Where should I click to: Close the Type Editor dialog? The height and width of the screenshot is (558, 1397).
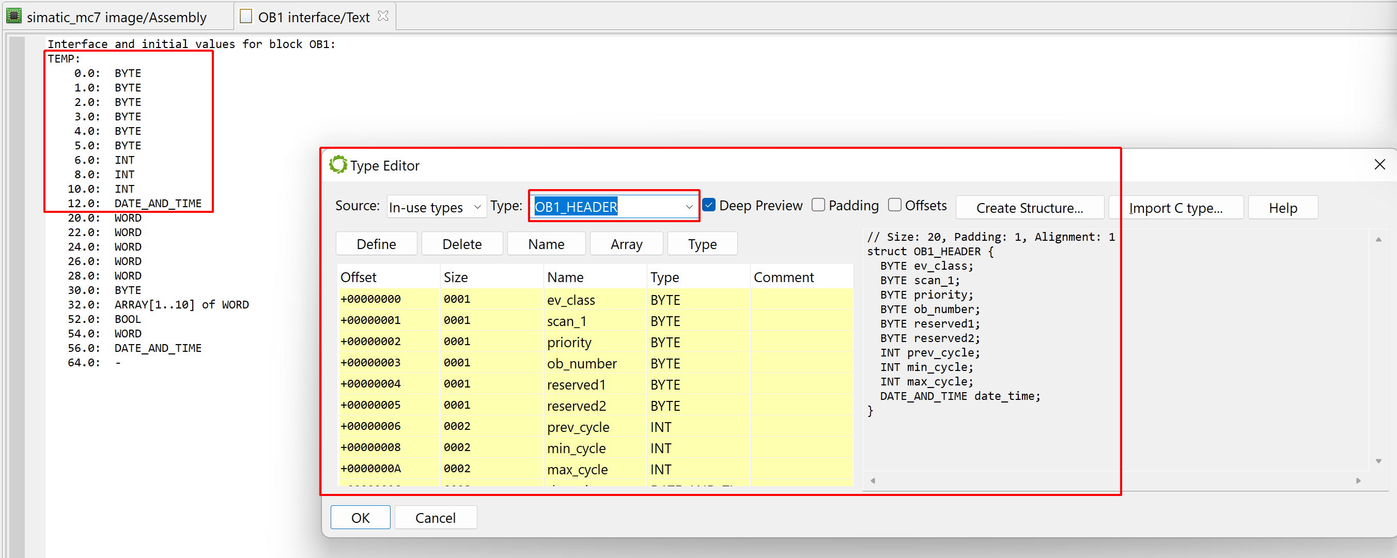click(1379, 164)
